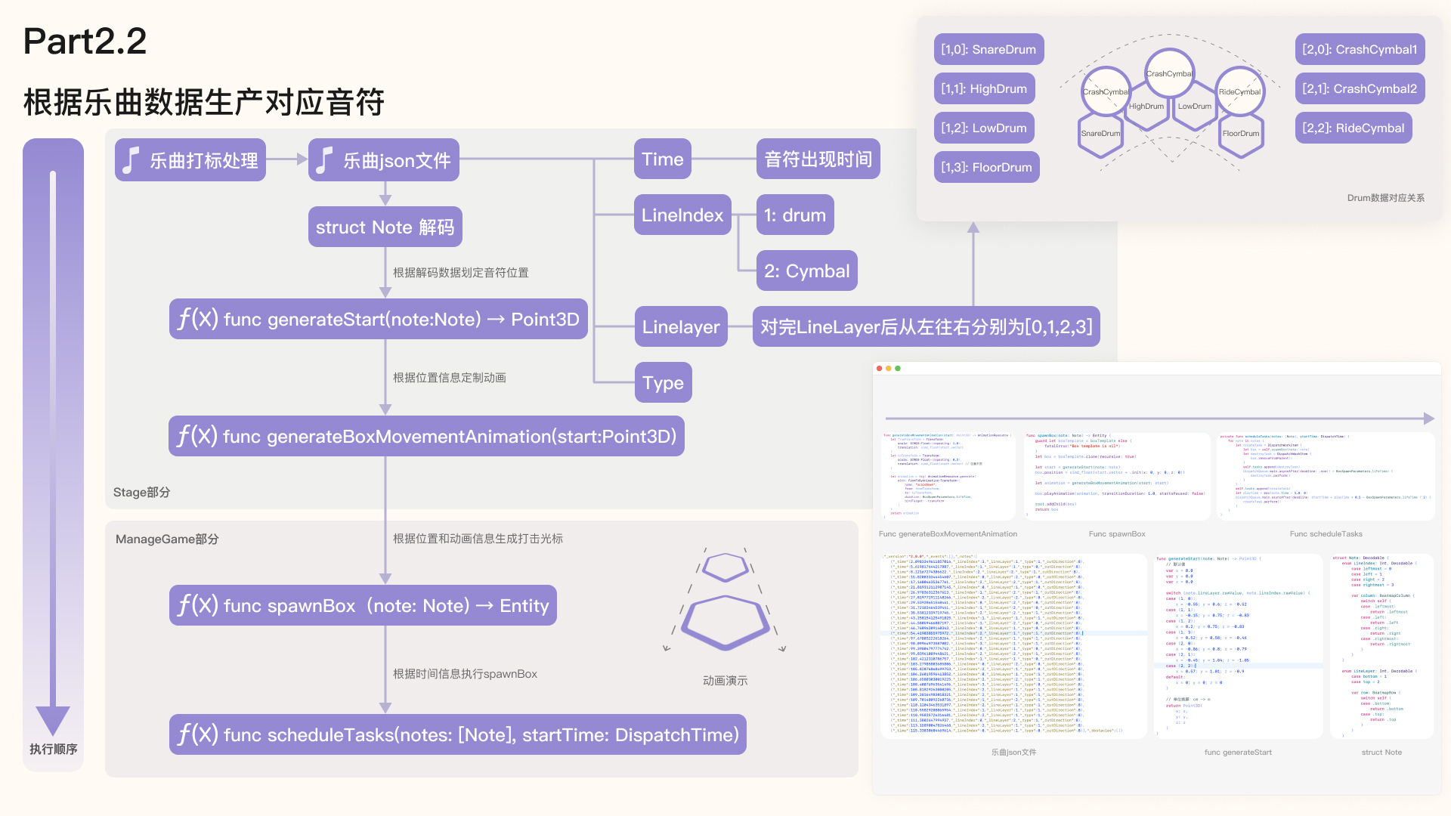Click the RideCymbal circle in drum diagram
The height and width of the screenshot is (816, 1451).
click(x=1239, y=91)
